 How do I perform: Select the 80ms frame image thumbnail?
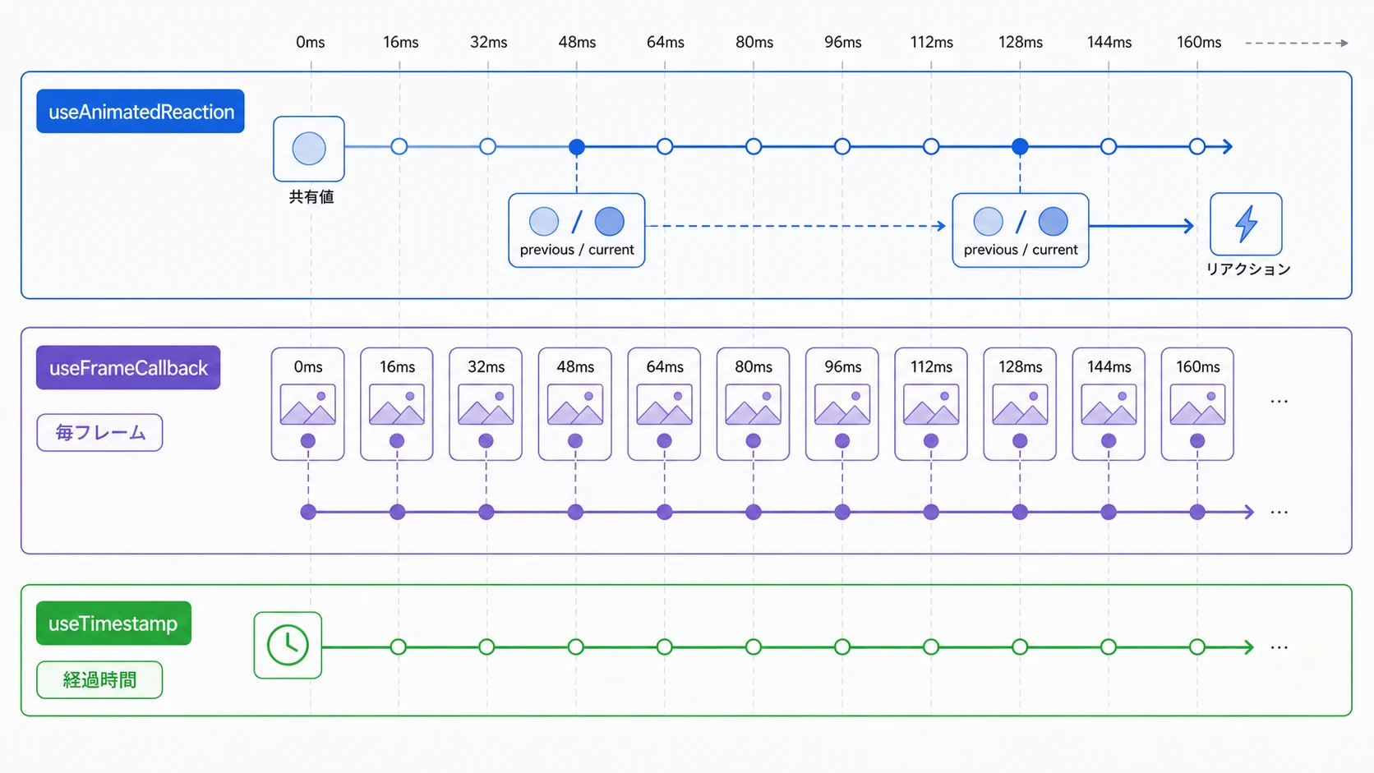pos(754,404)
